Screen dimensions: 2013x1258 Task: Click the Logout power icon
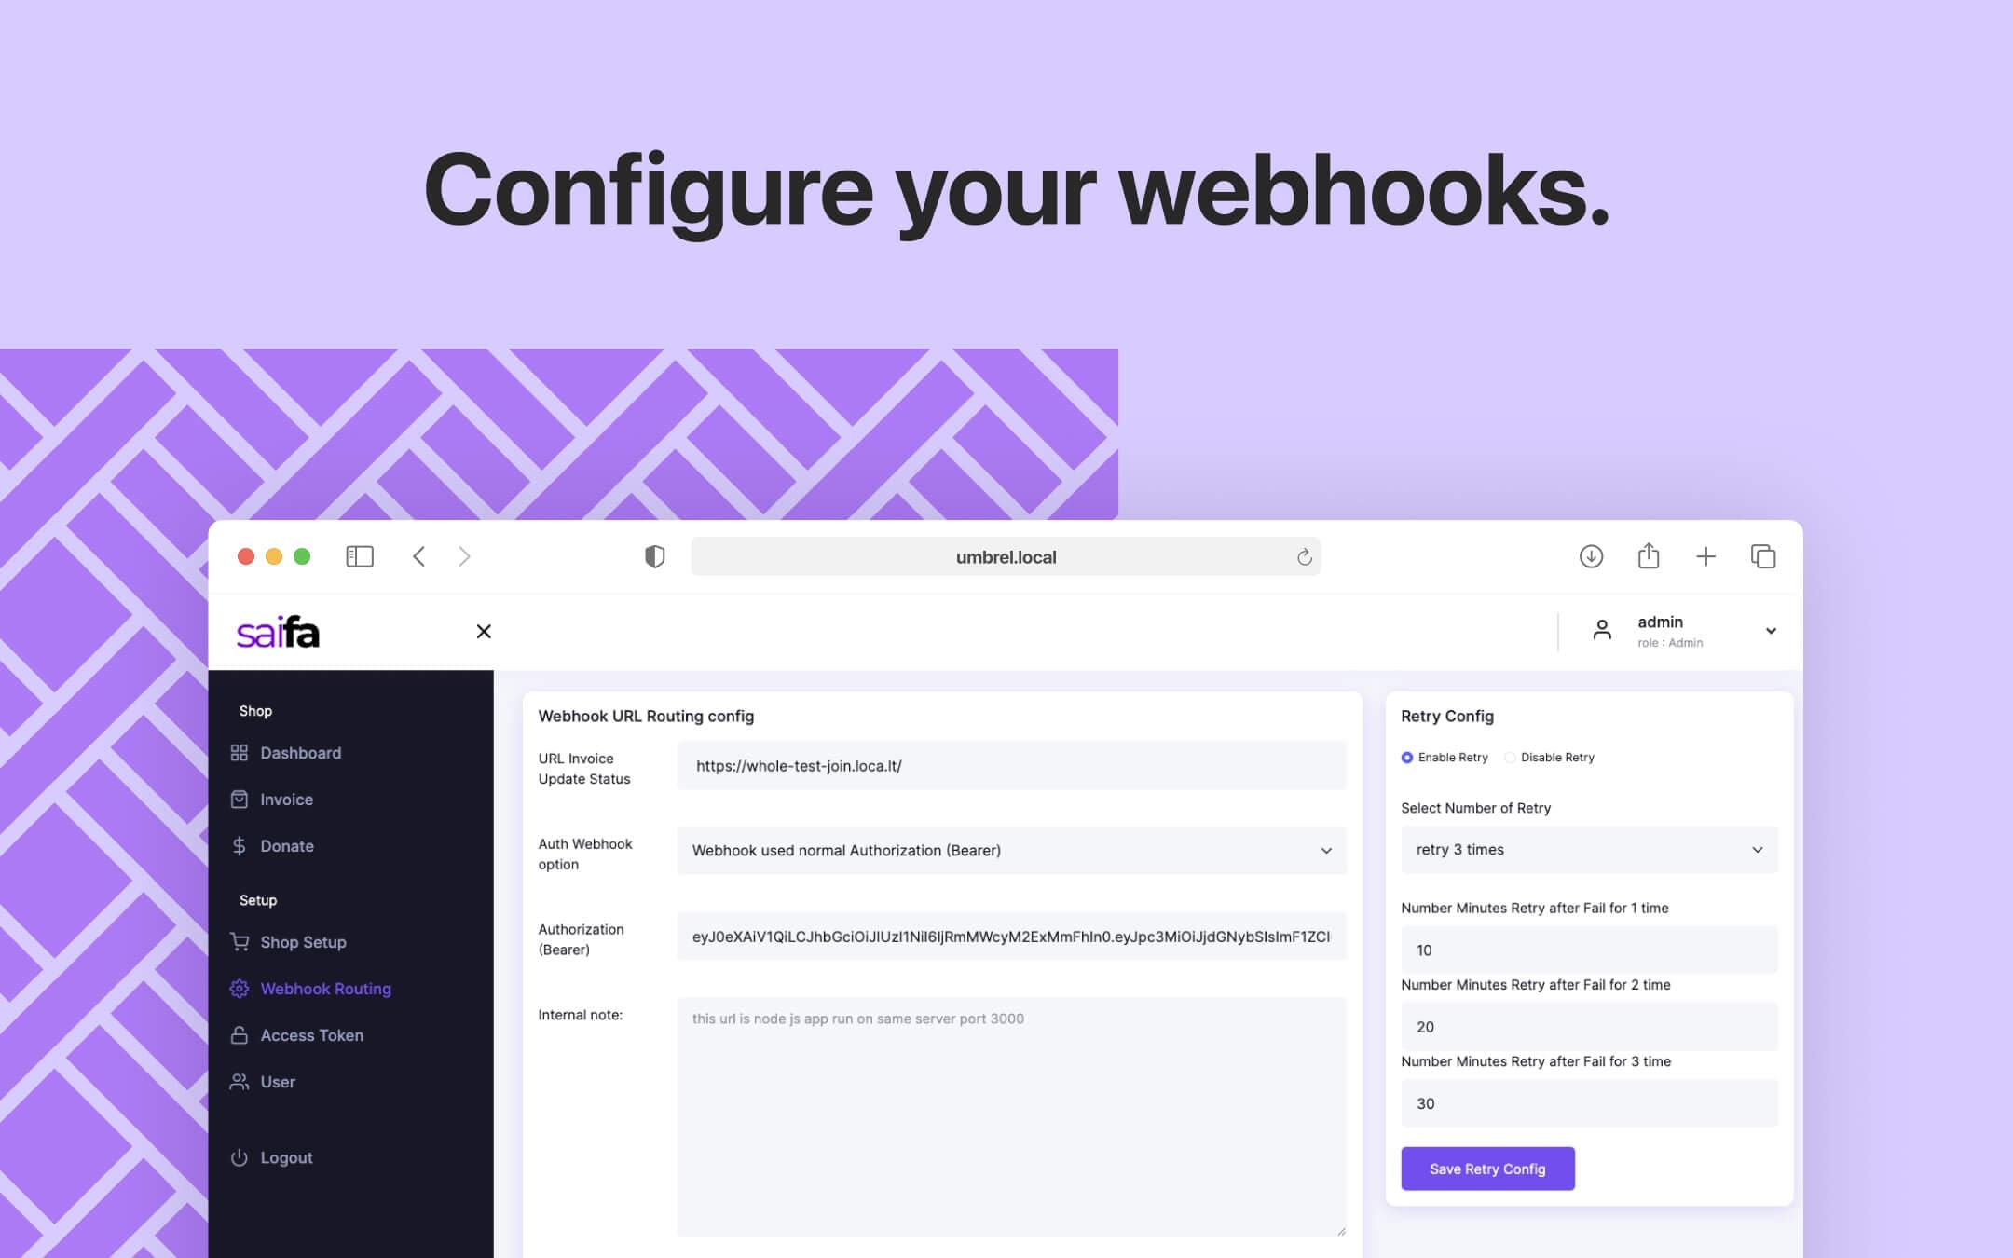(238, 1156)
